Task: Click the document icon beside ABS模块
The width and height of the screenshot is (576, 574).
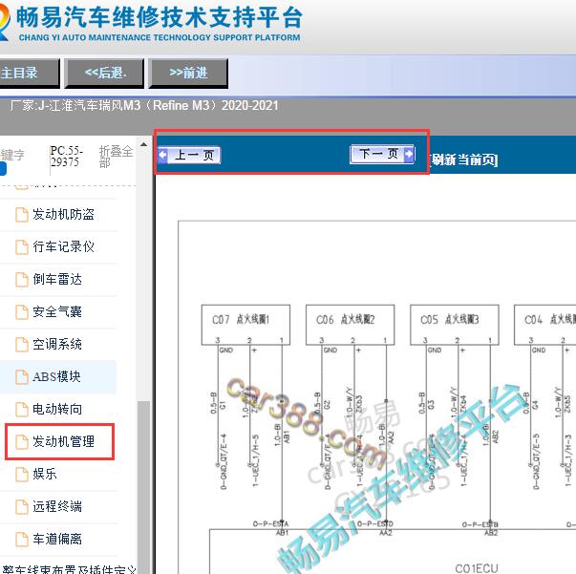Action: [22, 377]
